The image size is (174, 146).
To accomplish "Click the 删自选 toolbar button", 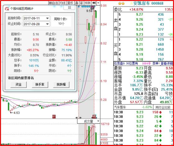I will pyautogui.click(x=54, y=3).
